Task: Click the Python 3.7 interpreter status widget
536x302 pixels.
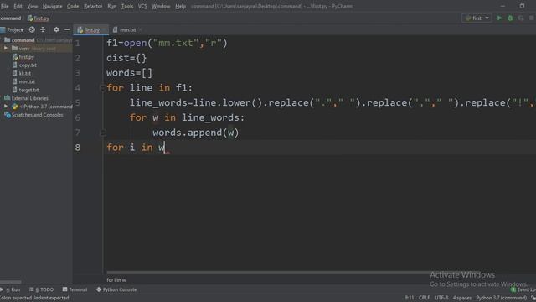Action: point(501,298)
